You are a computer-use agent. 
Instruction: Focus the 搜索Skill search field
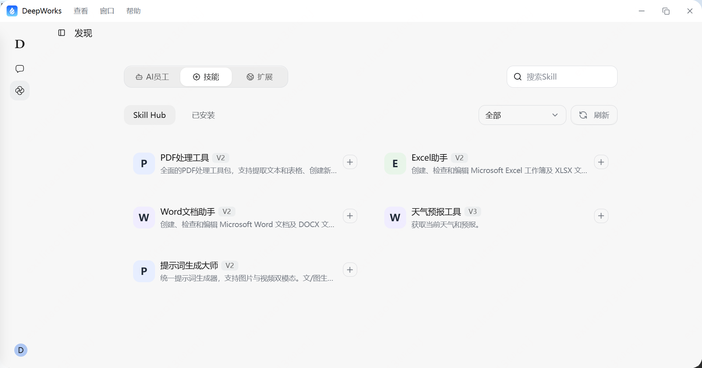562,77
